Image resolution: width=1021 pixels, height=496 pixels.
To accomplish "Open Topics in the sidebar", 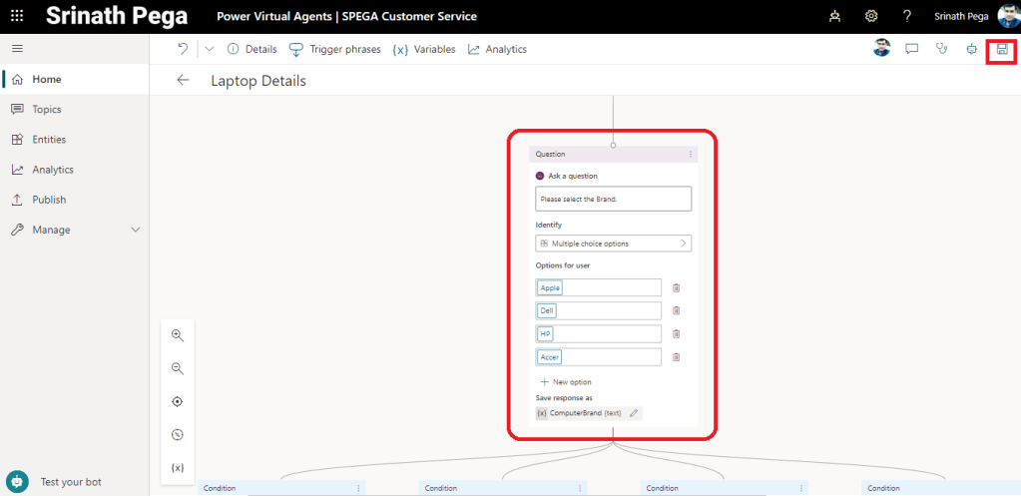I will [x=46, y=110].
